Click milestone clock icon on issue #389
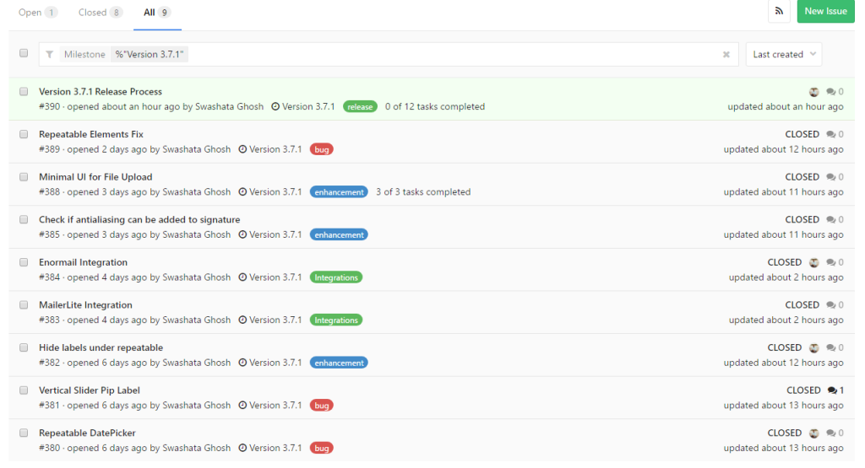The height and width of the screenshot is (468, 865). 242,149
